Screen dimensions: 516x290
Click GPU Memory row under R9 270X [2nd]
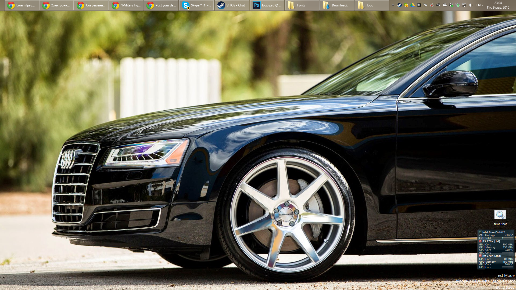tap(496, 262)
